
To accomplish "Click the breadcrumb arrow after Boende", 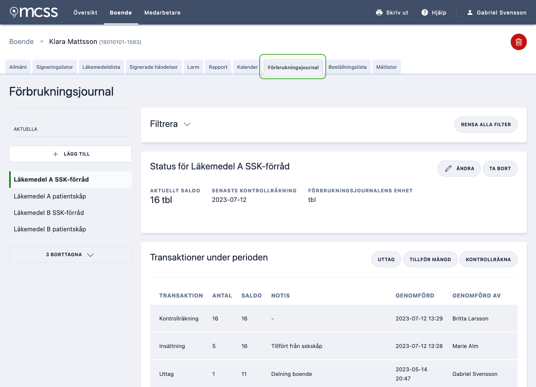I will click(41, 41).
